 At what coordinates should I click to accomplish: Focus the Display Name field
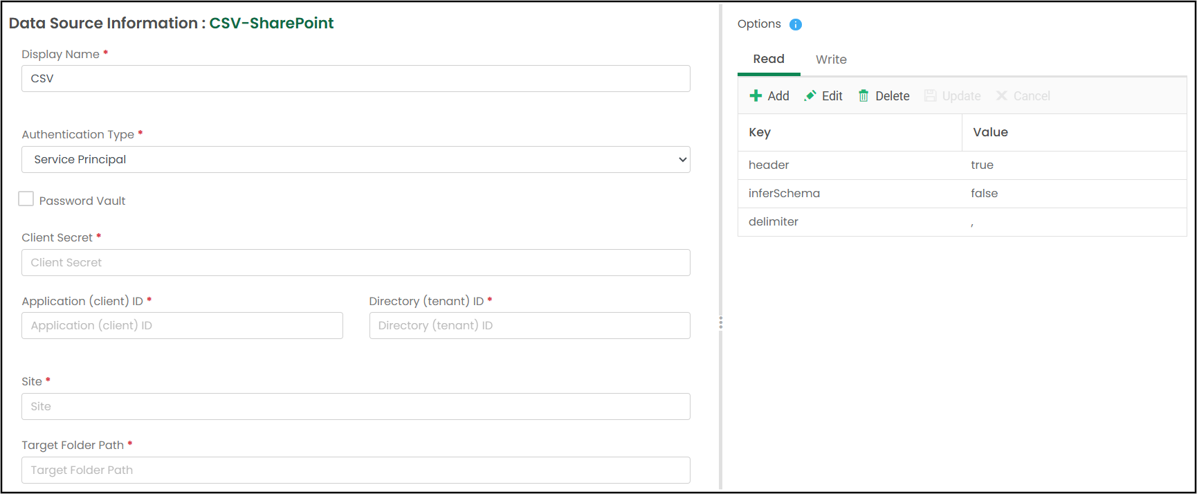(x=356, y=78)
